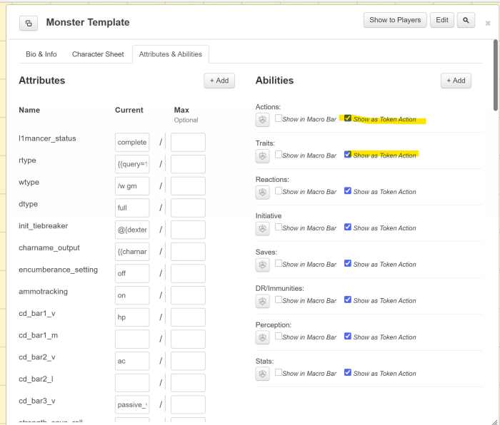Screen dimensions: 500x425
Task: Open the Actions ability edit icon
Action: coord(262,120)
